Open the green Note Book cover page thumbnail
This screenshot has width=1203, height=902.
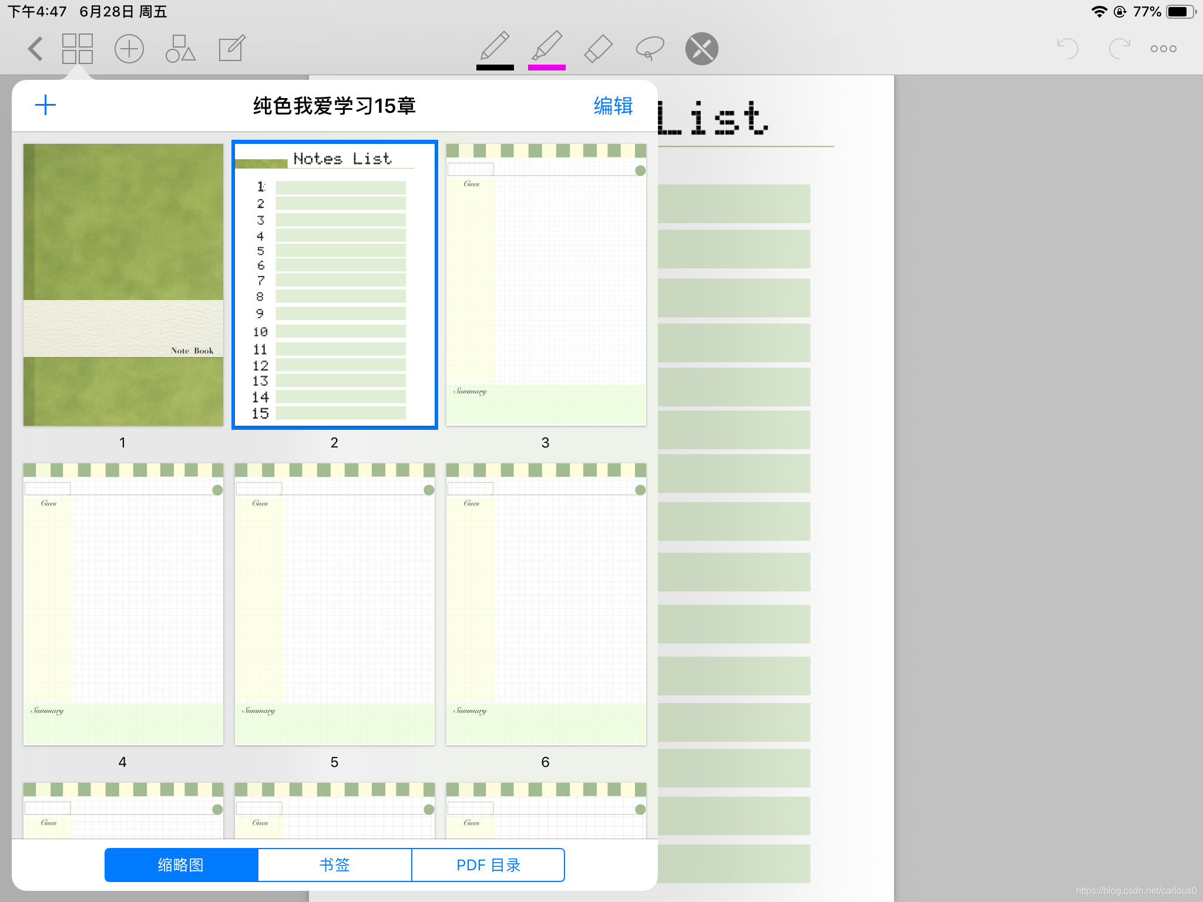123,285
